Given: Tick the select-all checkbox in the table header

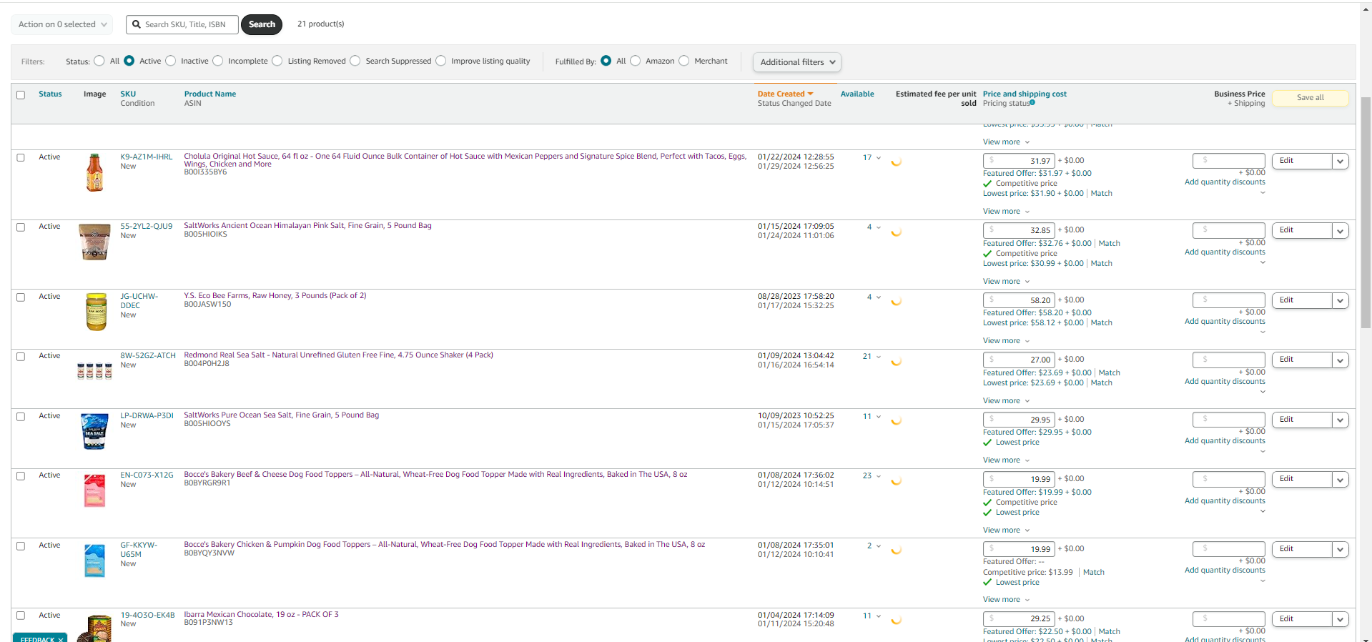Looking at the screenshot, I should coord(21,95).
